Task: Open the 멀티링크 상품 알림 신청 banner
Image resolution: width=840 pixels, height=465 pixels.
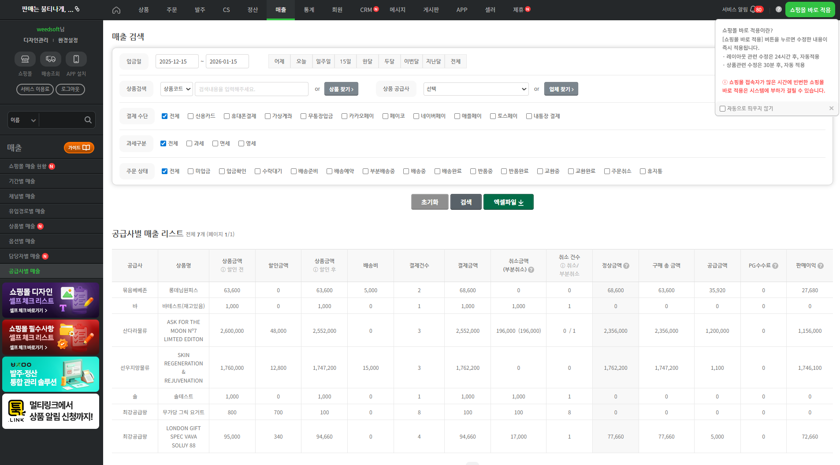Action: (51, 411)
